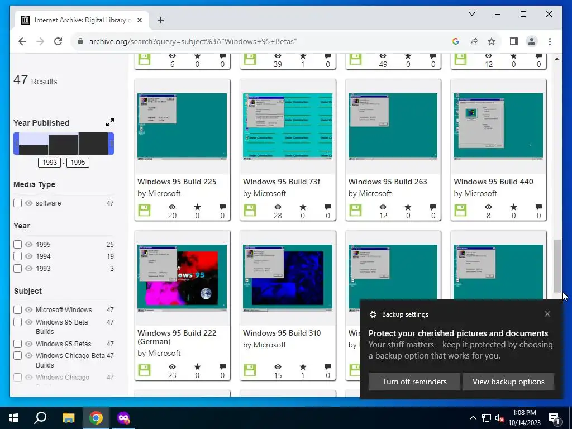Click the 1993 start year field

[x=50, y=163]
